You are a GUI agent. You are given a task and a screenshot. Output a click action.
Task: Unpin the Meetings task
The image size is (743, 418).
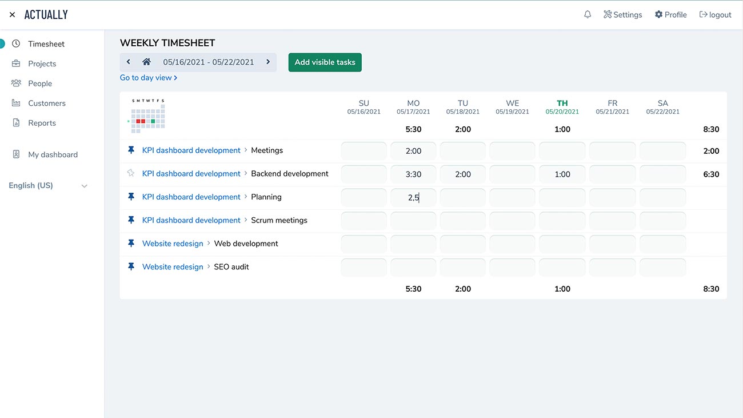pos(131,150)
